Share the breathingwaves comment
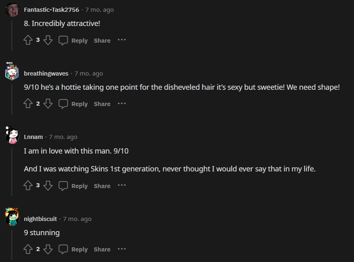The image size is (354, 262). (x=102, y=104)
